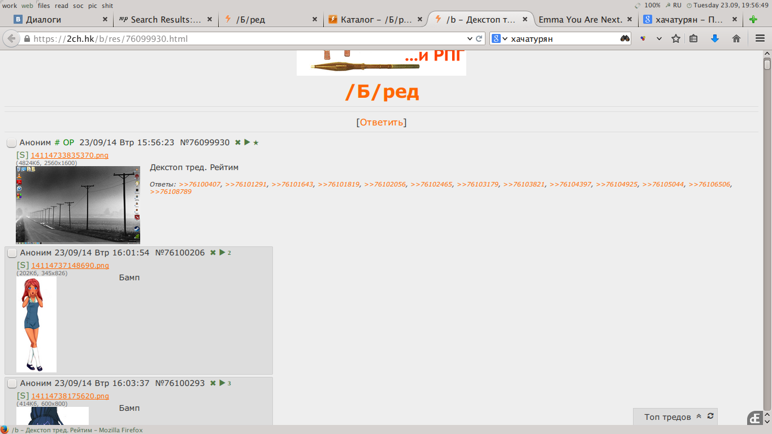The height and width of the screenshot is (434, 772).
Task: Click the Ответить reply link
Action: (381, 122)
